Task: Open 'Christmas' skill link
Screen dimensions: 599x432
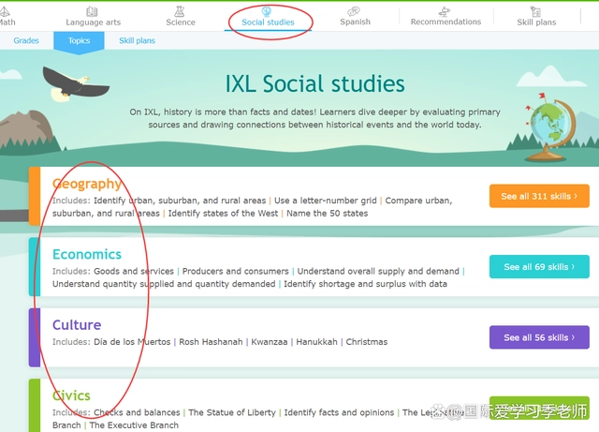Action: (366, 342)
